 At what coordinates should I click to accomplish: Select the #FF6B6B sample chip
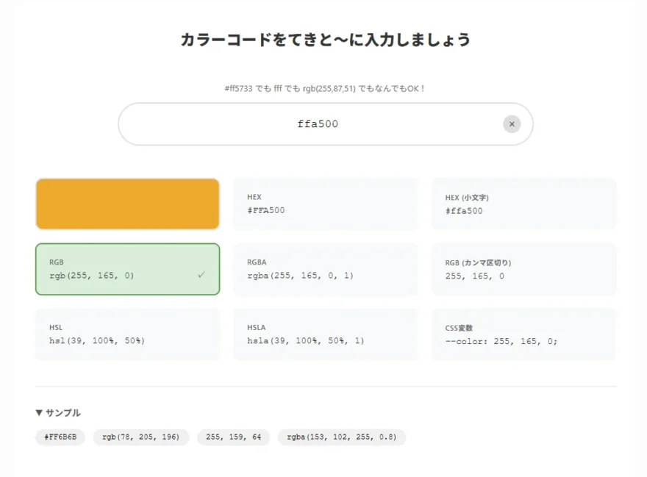pyautogui.click(x=60, y=437)
